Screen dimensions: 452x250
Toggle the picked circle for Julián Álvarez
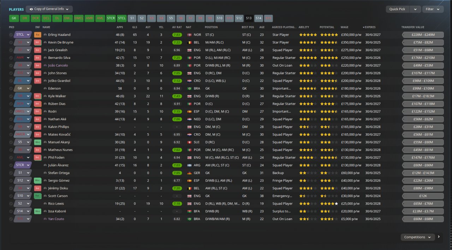coord(11,165)
